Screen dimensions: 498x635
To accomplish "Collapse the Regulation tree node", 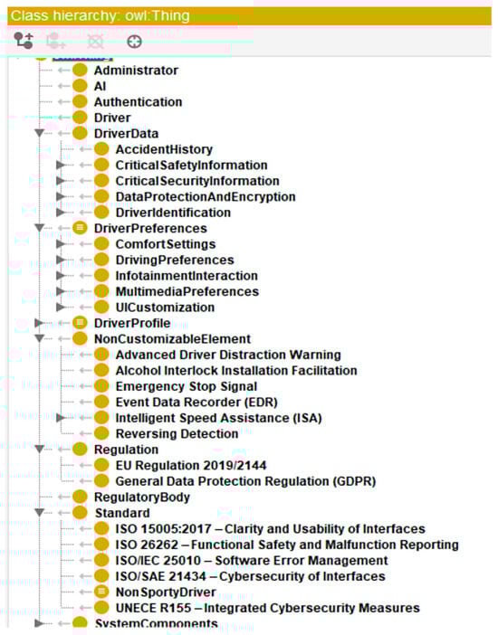I will (x=39, y=450).
